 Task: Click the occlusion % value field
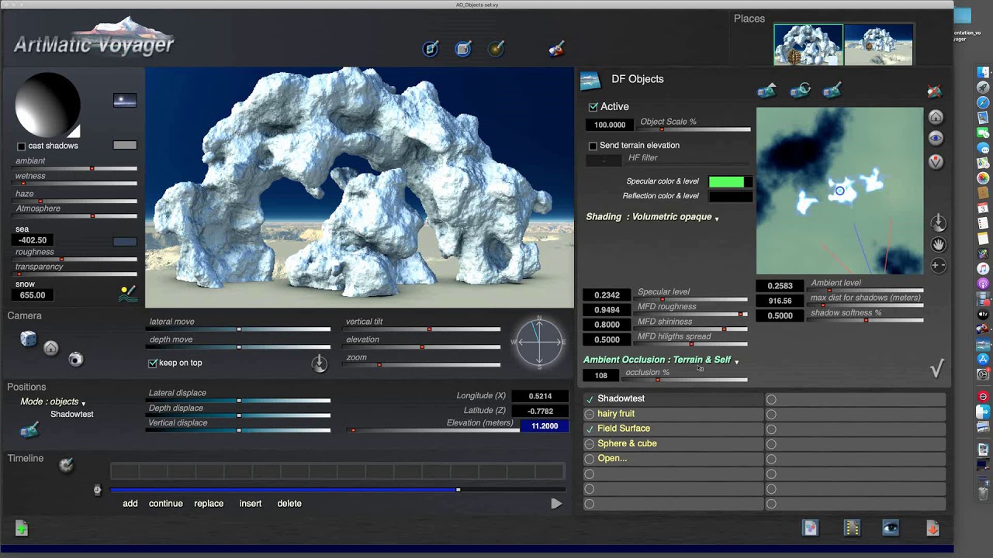[x=601, y=375]
